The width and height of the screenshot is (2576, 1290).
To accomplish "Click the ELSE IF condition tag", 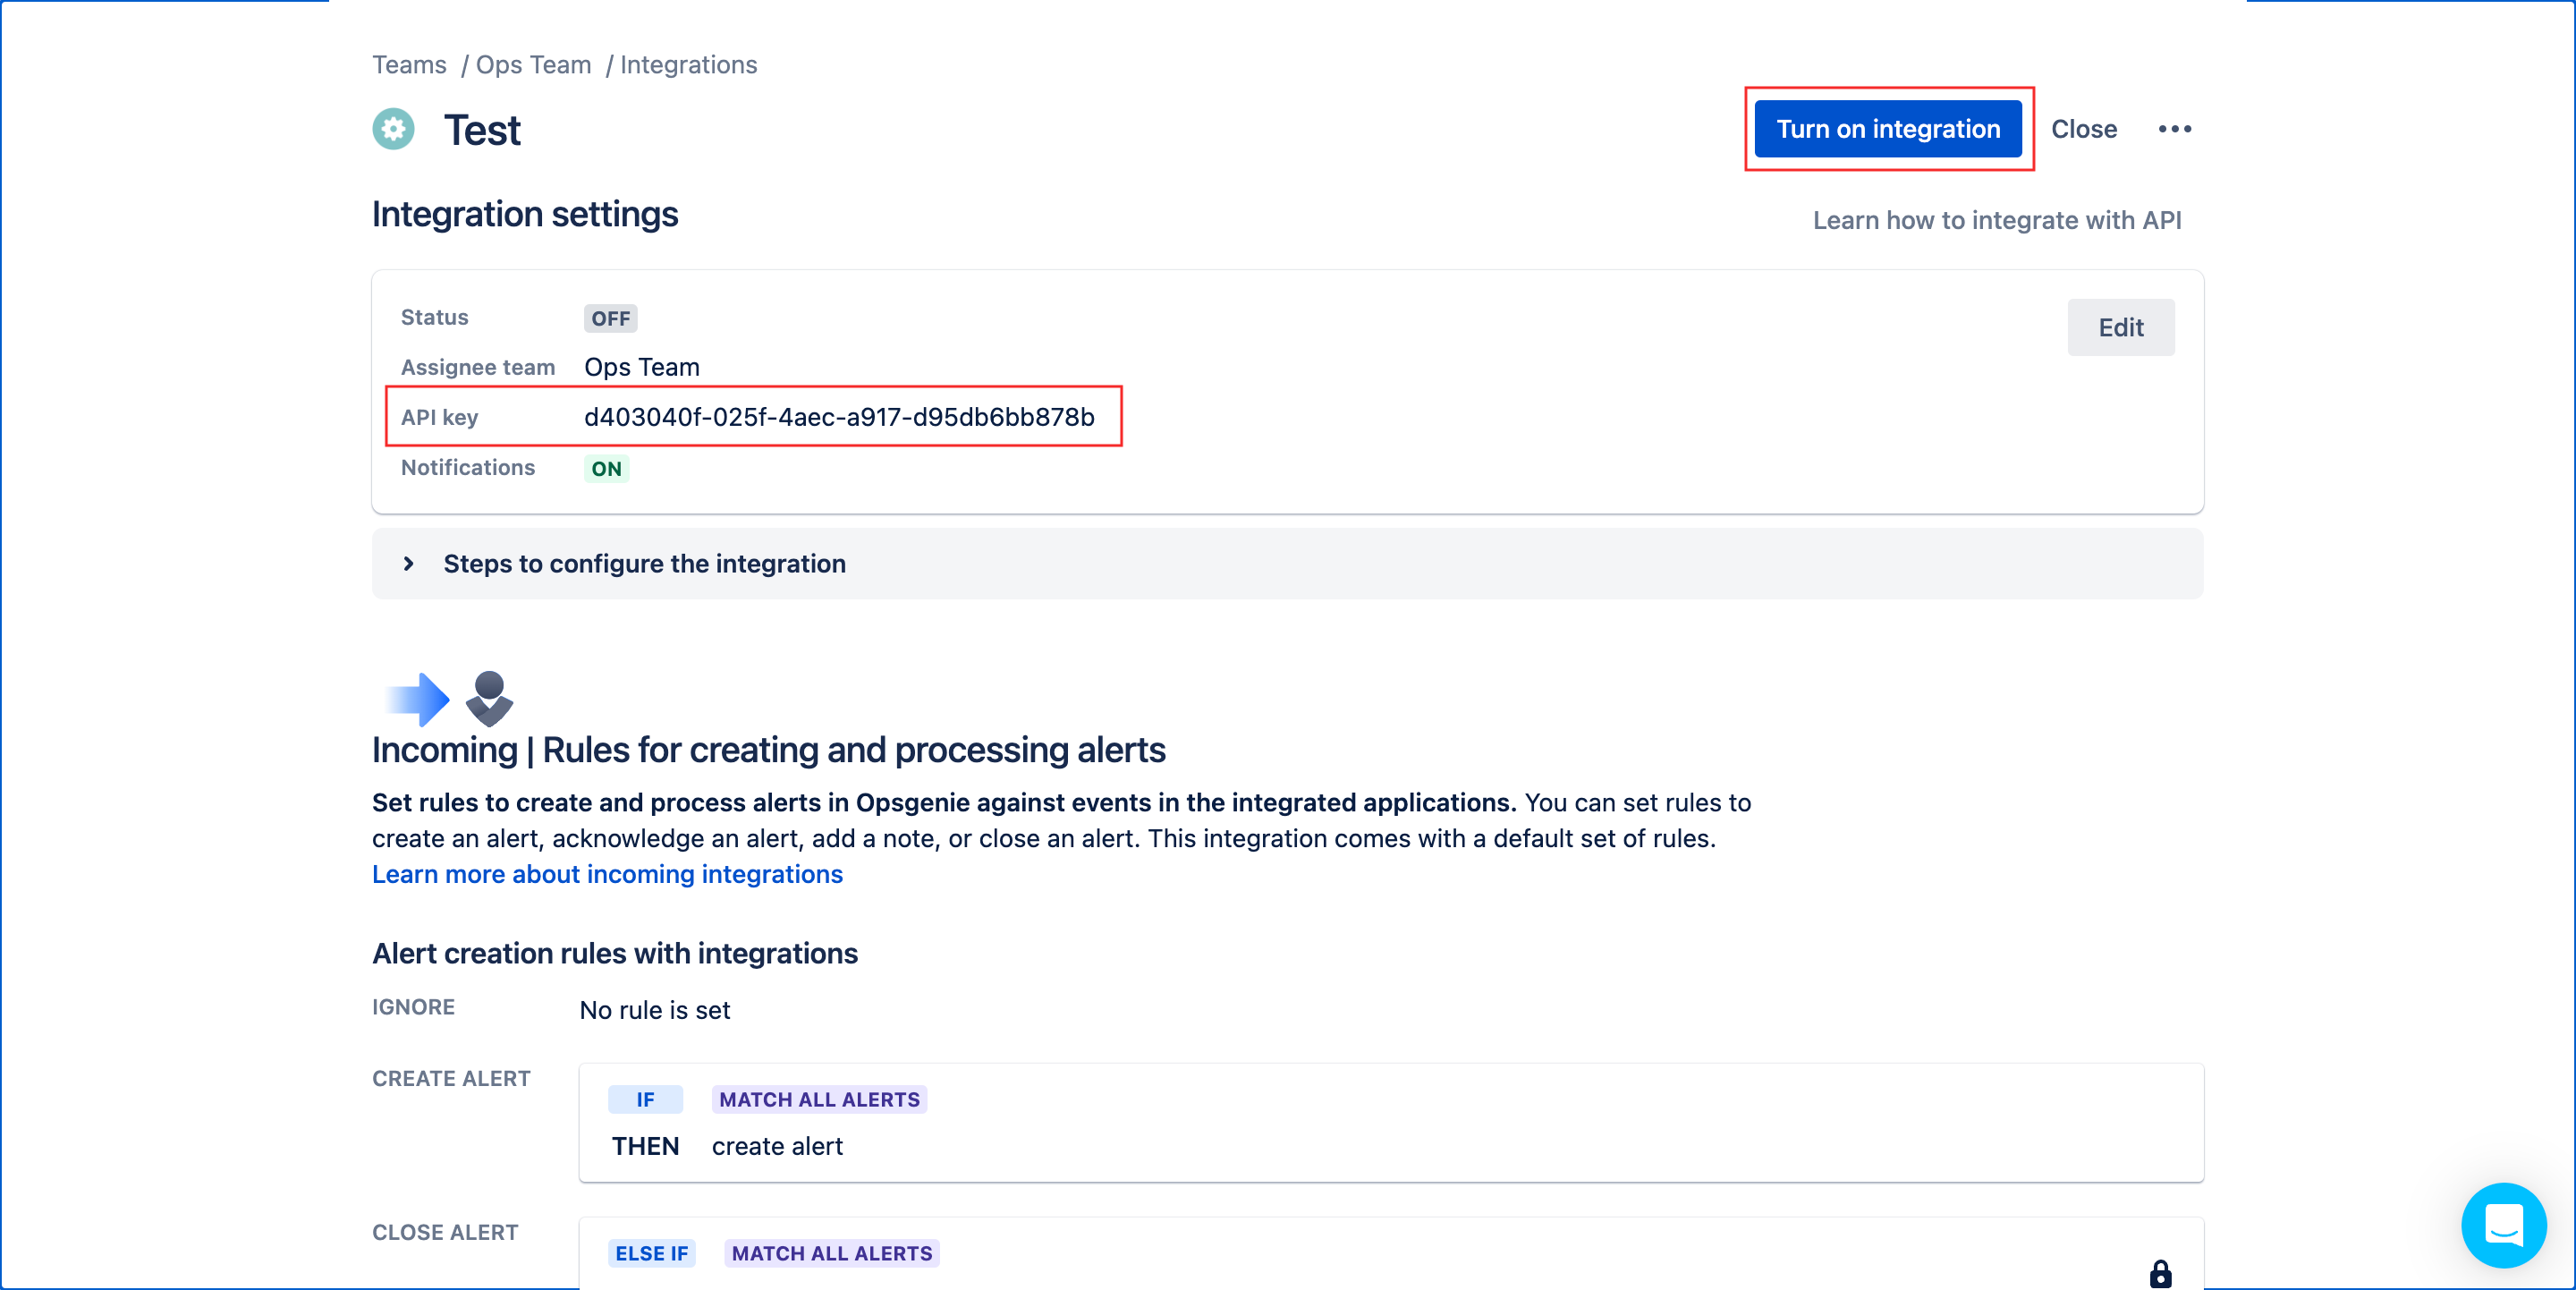I will pos(651,1253).
